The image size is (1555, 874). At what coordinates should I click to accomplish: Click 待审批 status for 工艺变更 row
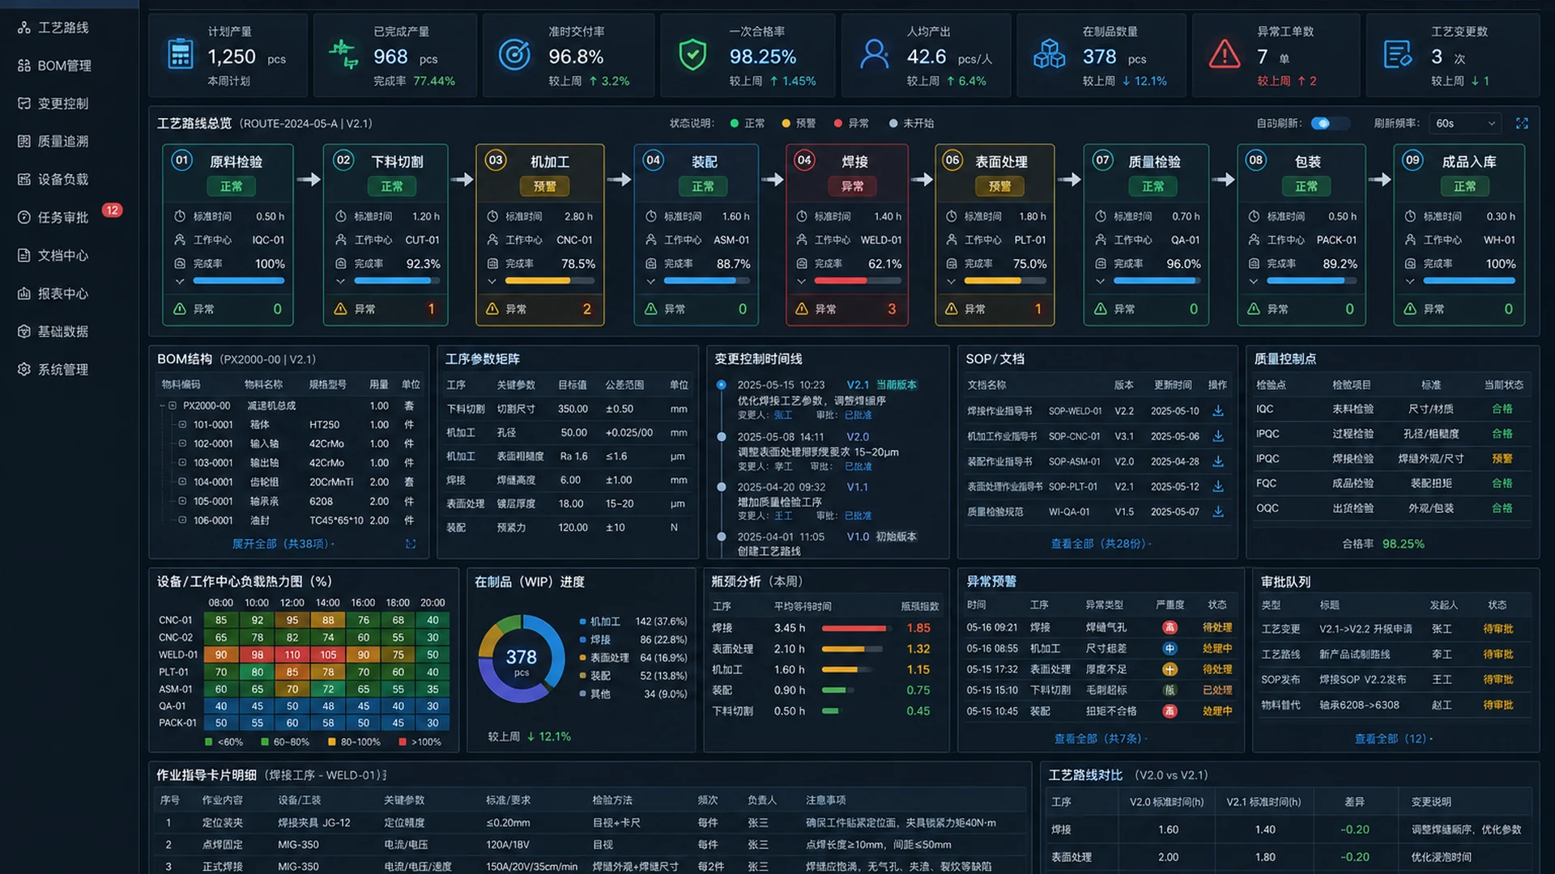[1498, 629]
